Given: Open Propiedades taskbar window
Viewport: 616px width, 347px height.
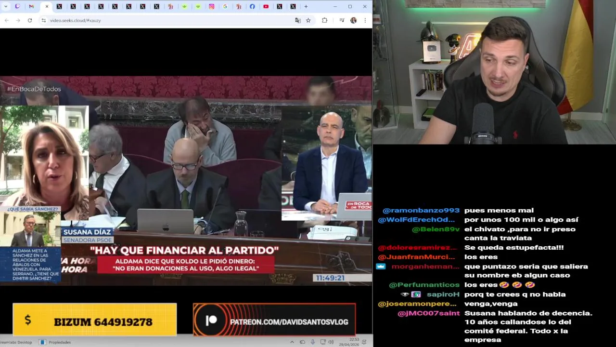Looking at the screenshot, I should coord(55,342).
